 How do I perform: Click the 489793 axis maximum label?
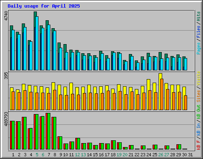(x=6, y=119)
